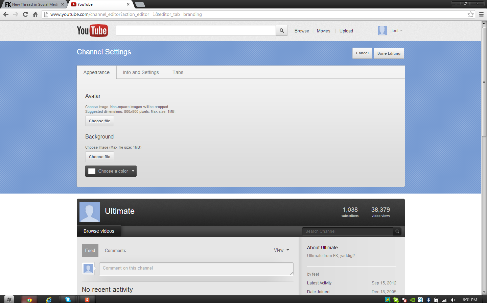Click the Bluetooth tray icon

coord(428,300)
